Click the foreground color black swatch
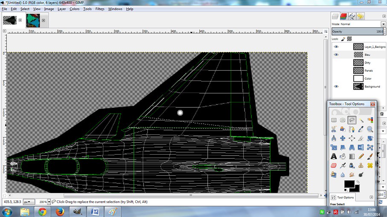 coord(349,184)
